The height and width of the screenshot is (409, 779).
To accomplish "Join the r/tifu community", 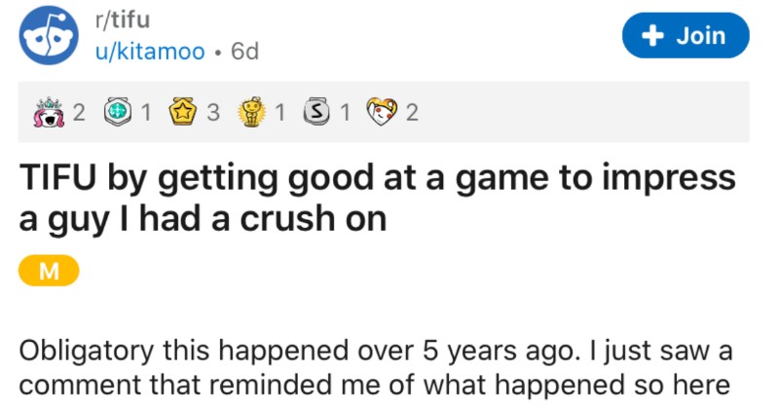I will pos(687,36).
